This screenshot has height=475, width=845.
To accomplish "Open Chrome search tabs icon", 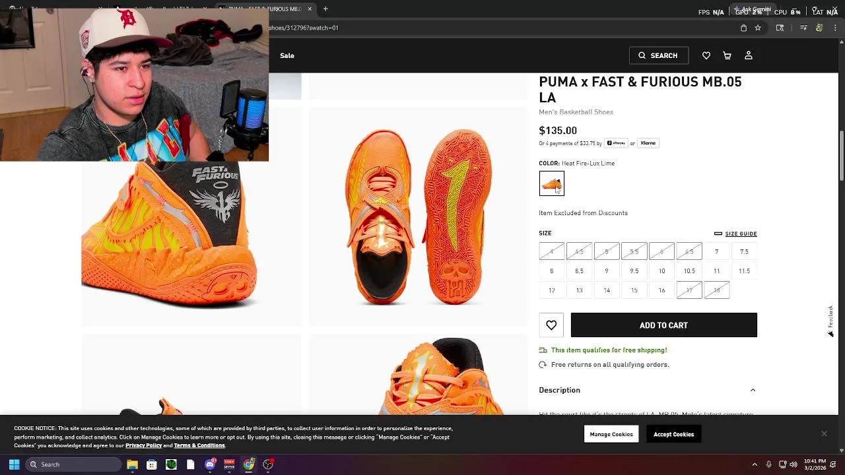I will pyautogui.click(x=780, y=28).
